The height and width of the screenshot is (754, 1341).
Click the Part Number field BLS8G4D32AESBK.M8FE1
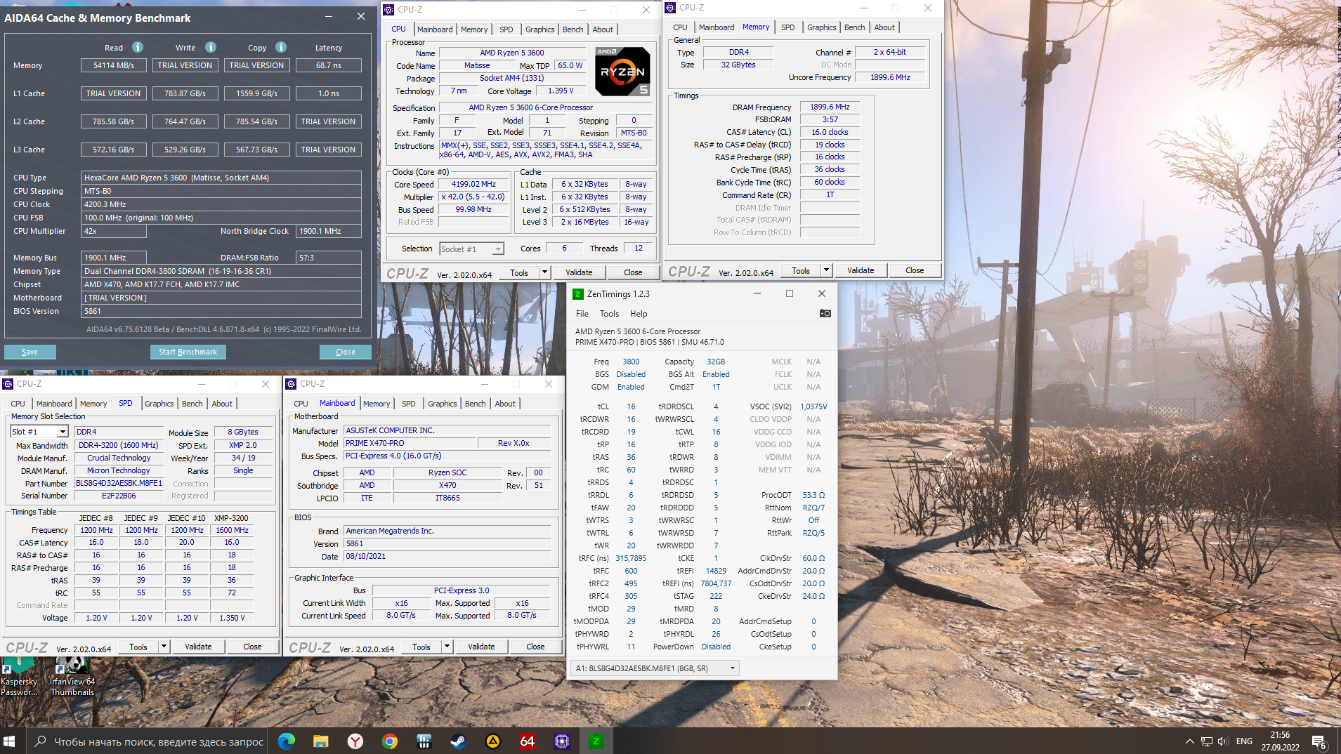click(119, 483)
